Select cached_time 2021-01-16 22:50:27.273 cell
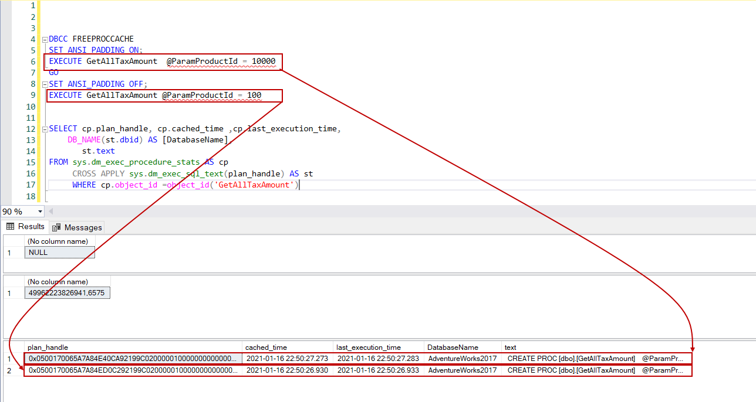This screenshot has height=402, width=756. coord(288,359)
